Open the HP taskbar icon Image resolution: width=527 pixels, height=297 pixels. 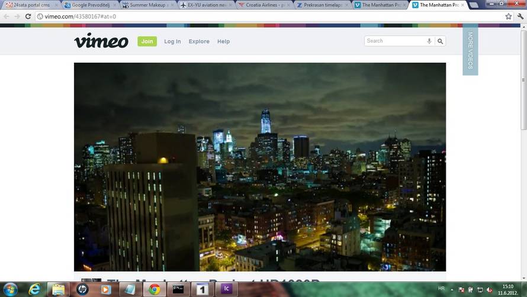point(82,289)
